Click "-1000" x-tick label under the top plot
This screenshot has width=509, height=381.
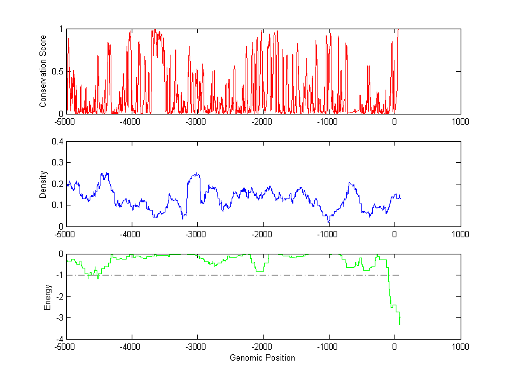[x=328, y=122]
